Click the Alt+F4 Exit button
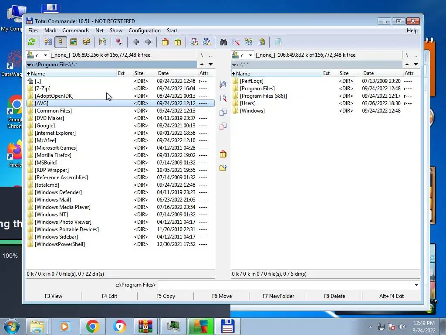446x335 pixels. click(x=392, y=296)
